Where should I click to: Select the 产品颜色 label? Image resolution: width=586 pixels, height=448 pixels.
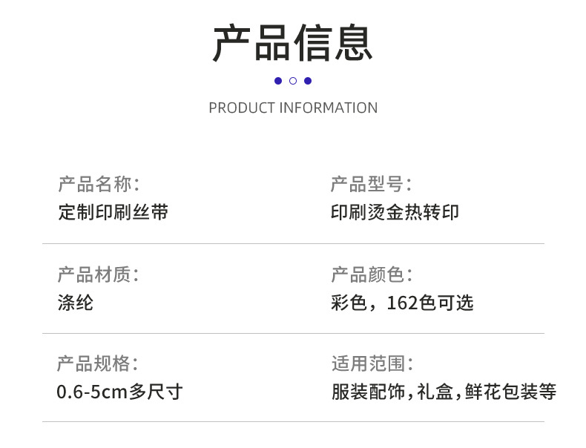coord(371,274)
